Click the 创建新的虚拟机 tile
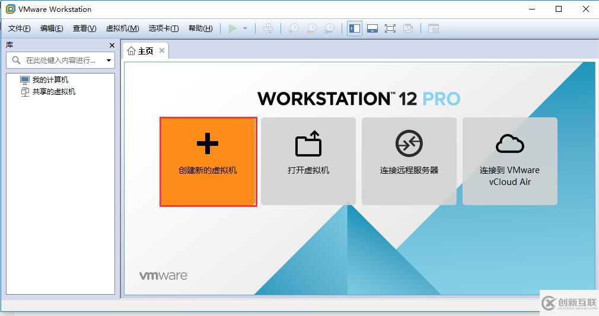Viewport: 599px width, 316px height. coord(208,162)
